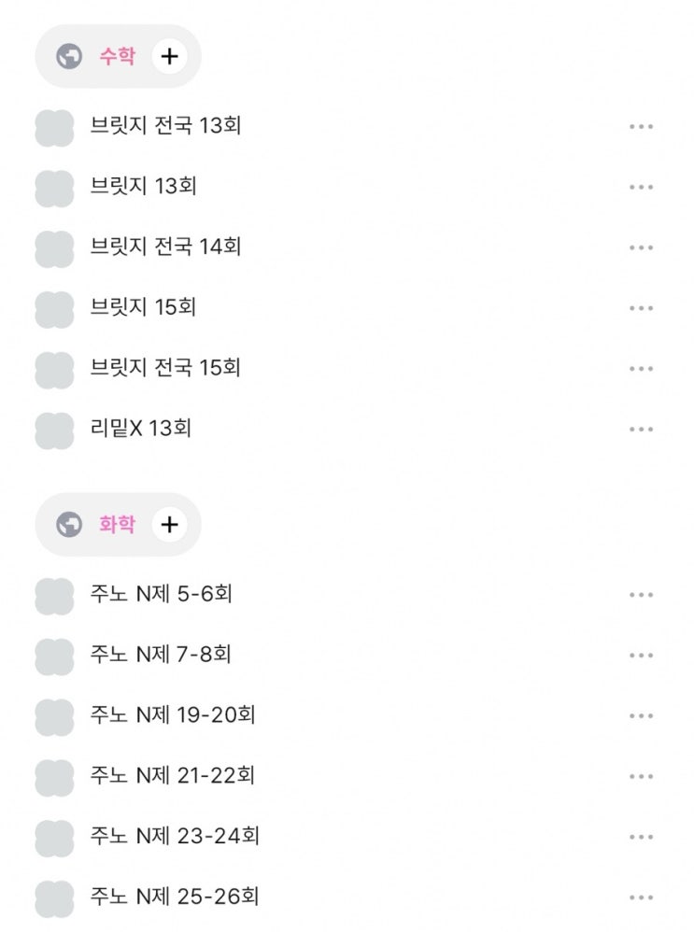
Task: Check the 주노 N제 5-6회 task
Action: (54, 596)
